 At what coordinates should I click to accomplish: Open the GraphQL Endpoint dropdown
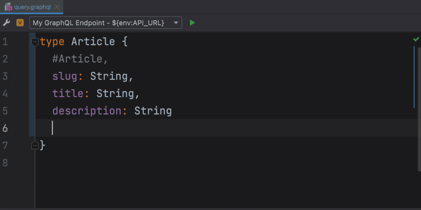pos(106,23)
